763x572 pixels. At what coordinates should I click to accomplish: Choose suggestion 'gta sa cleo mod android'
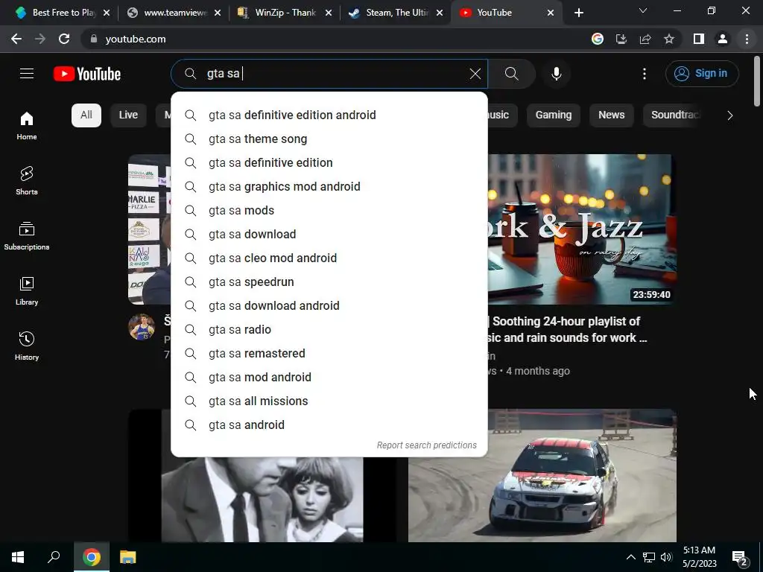[329, 258]
